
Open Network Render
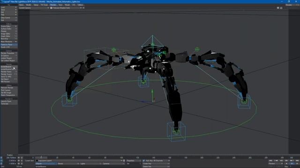9,88
